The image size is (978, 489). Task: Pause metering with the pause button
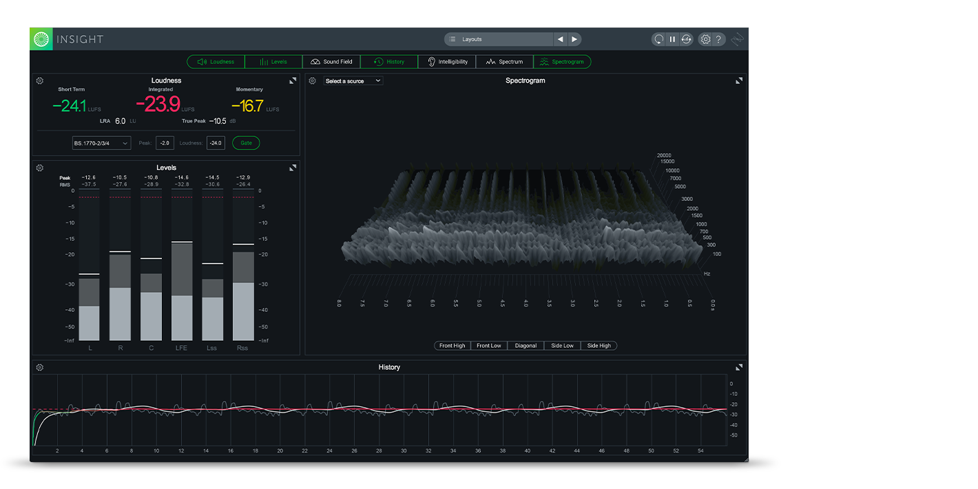click(x=672, y=39)
